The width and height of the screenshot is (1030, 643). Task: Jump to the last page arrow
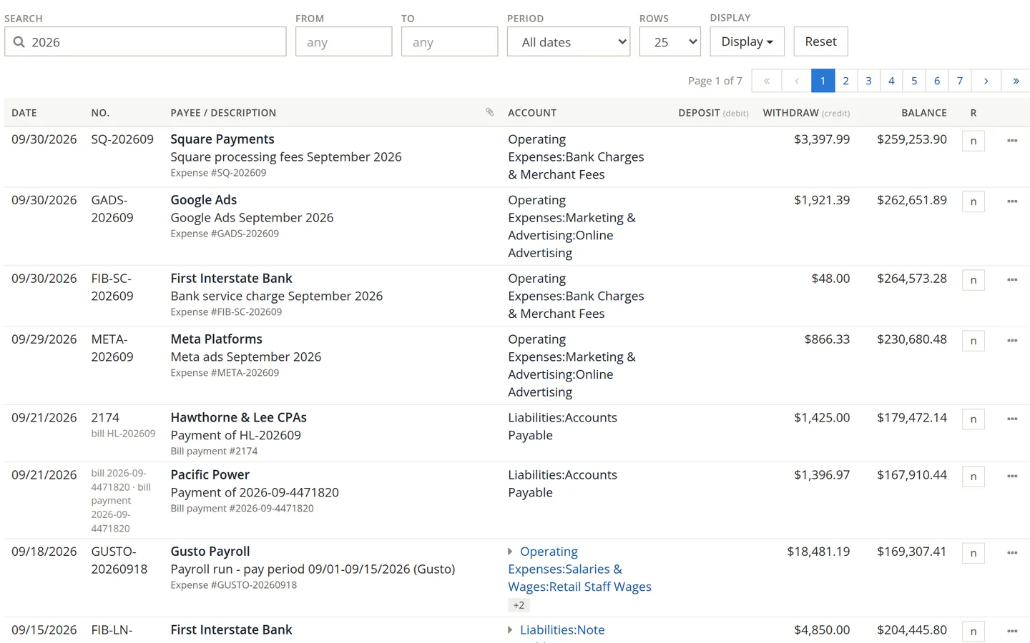pyautogui.click(x=1016, y=81)
